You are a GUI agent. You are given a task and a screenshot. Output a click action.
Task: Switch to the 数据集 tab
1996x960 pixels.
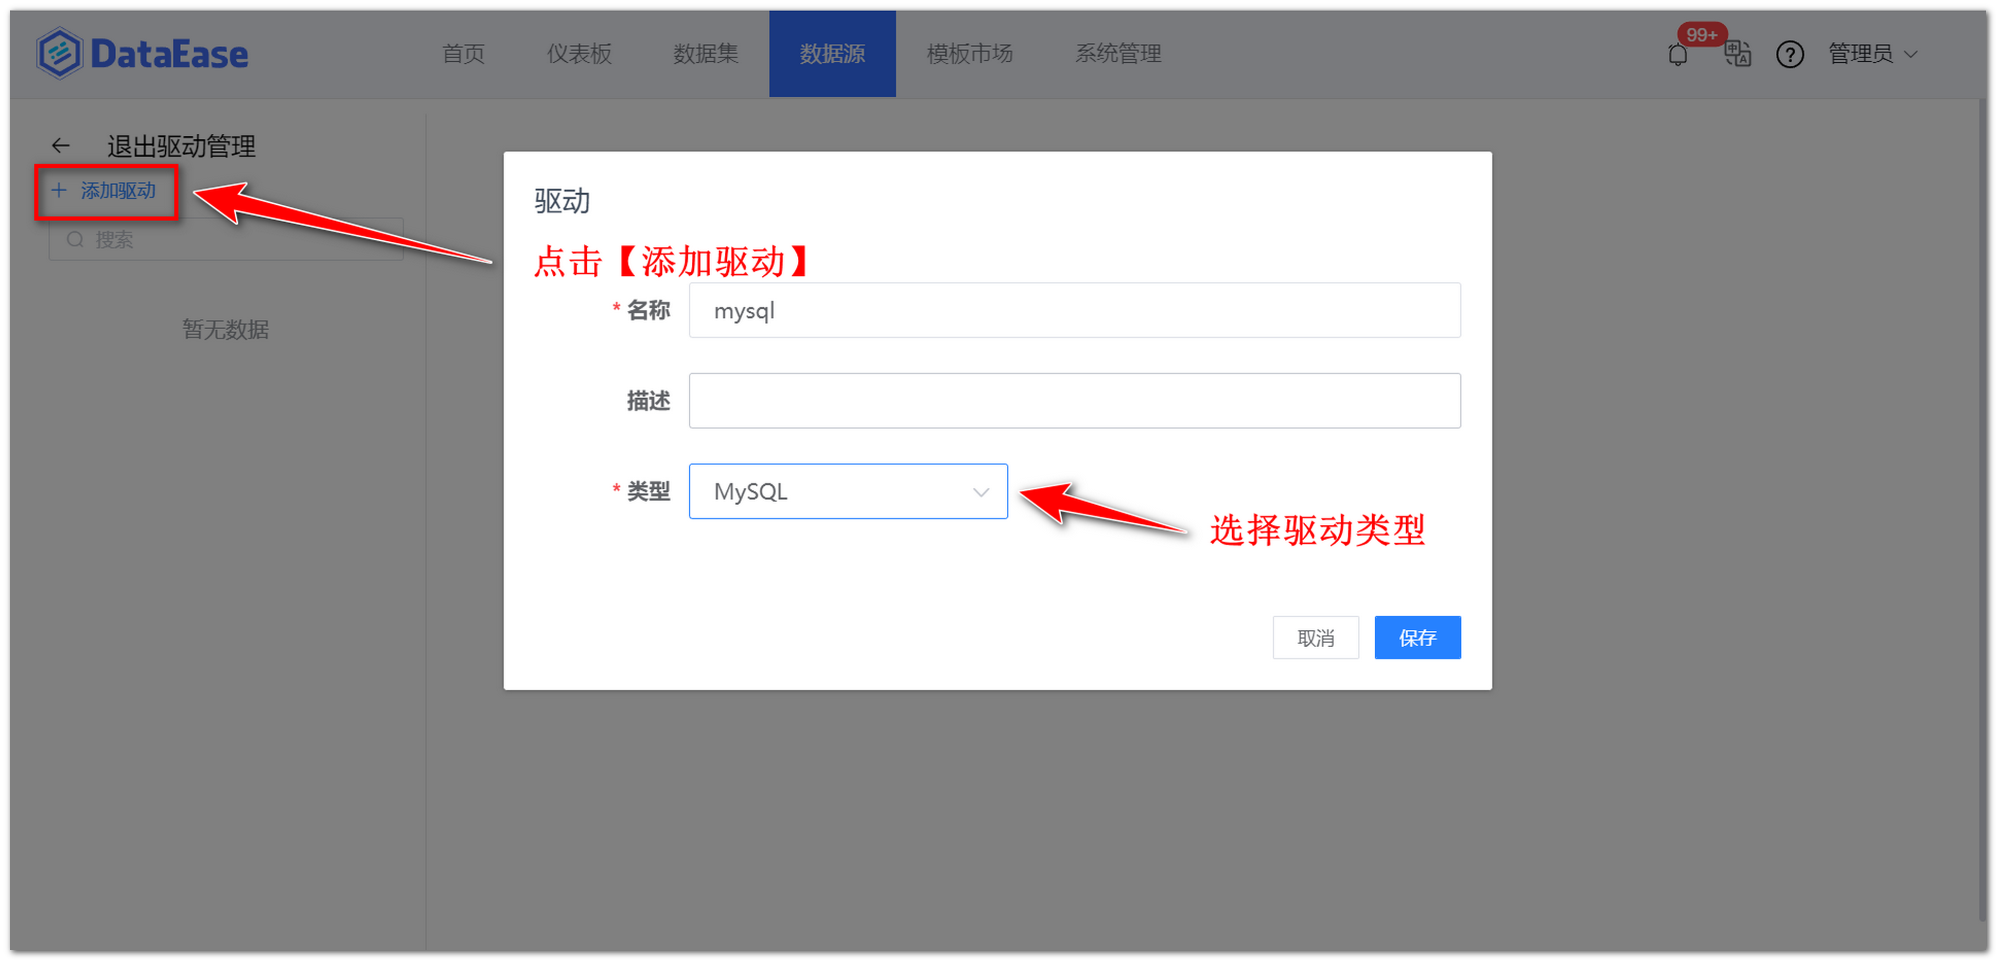point(706,54)
